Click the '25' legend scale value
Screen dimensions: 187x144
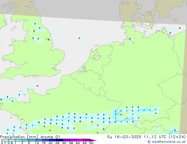click(x=57, y=143)
